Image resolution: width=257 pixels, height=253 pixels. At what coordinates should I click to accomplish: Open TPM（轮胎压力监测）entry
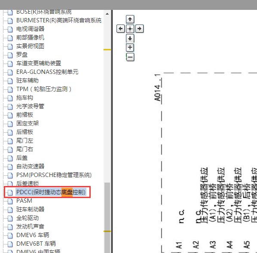pos(44,89)
